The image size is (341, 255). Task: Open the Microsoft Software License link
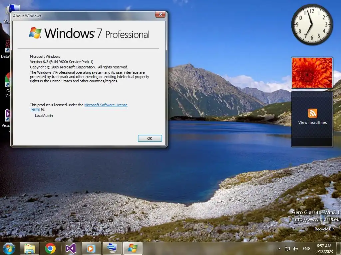tap(106, 105)
